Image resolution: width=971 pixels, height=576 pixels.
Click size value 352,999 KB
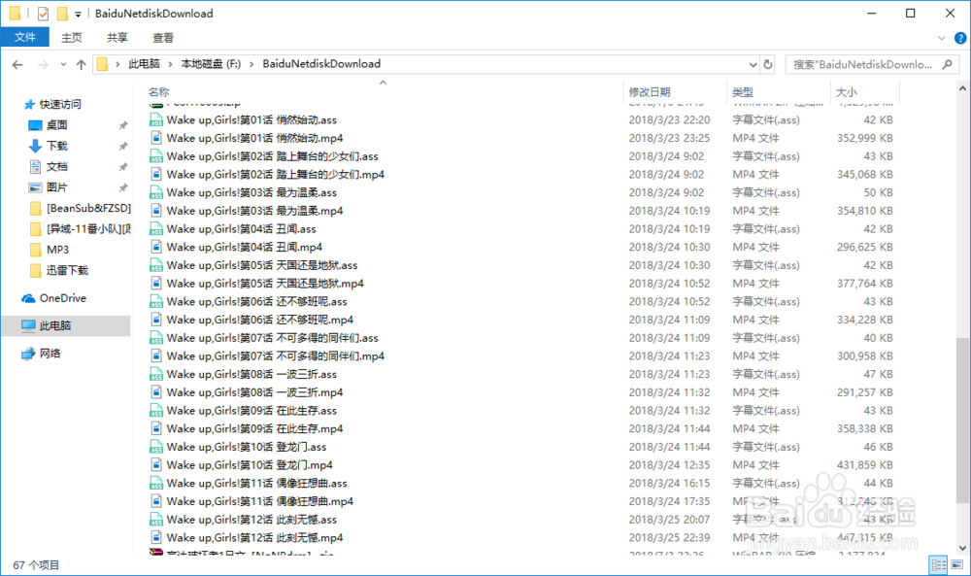click(864, 138)
